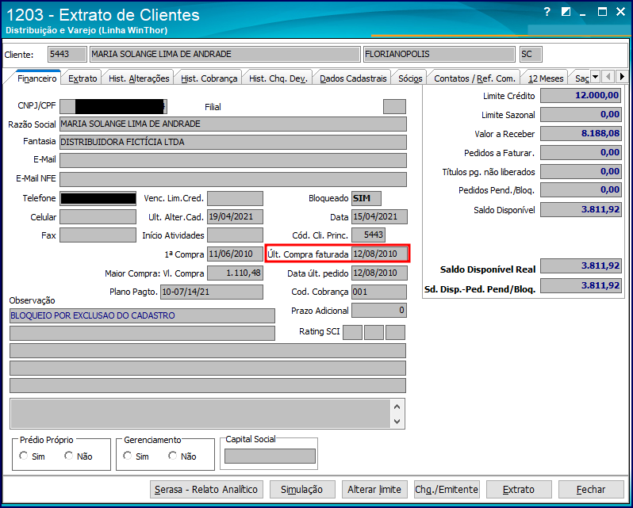This screenshot has height=508, width=633.
Task: Click the Bloqueado field showing SIM
Action: tap(366, 198)
